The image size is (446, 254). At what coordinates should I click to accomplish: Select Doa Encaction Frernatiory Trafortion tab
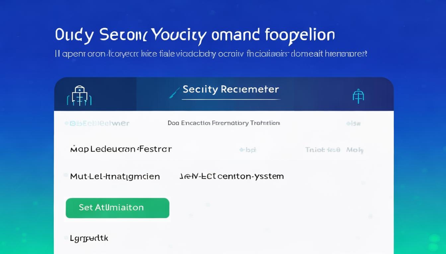(224, 123)
